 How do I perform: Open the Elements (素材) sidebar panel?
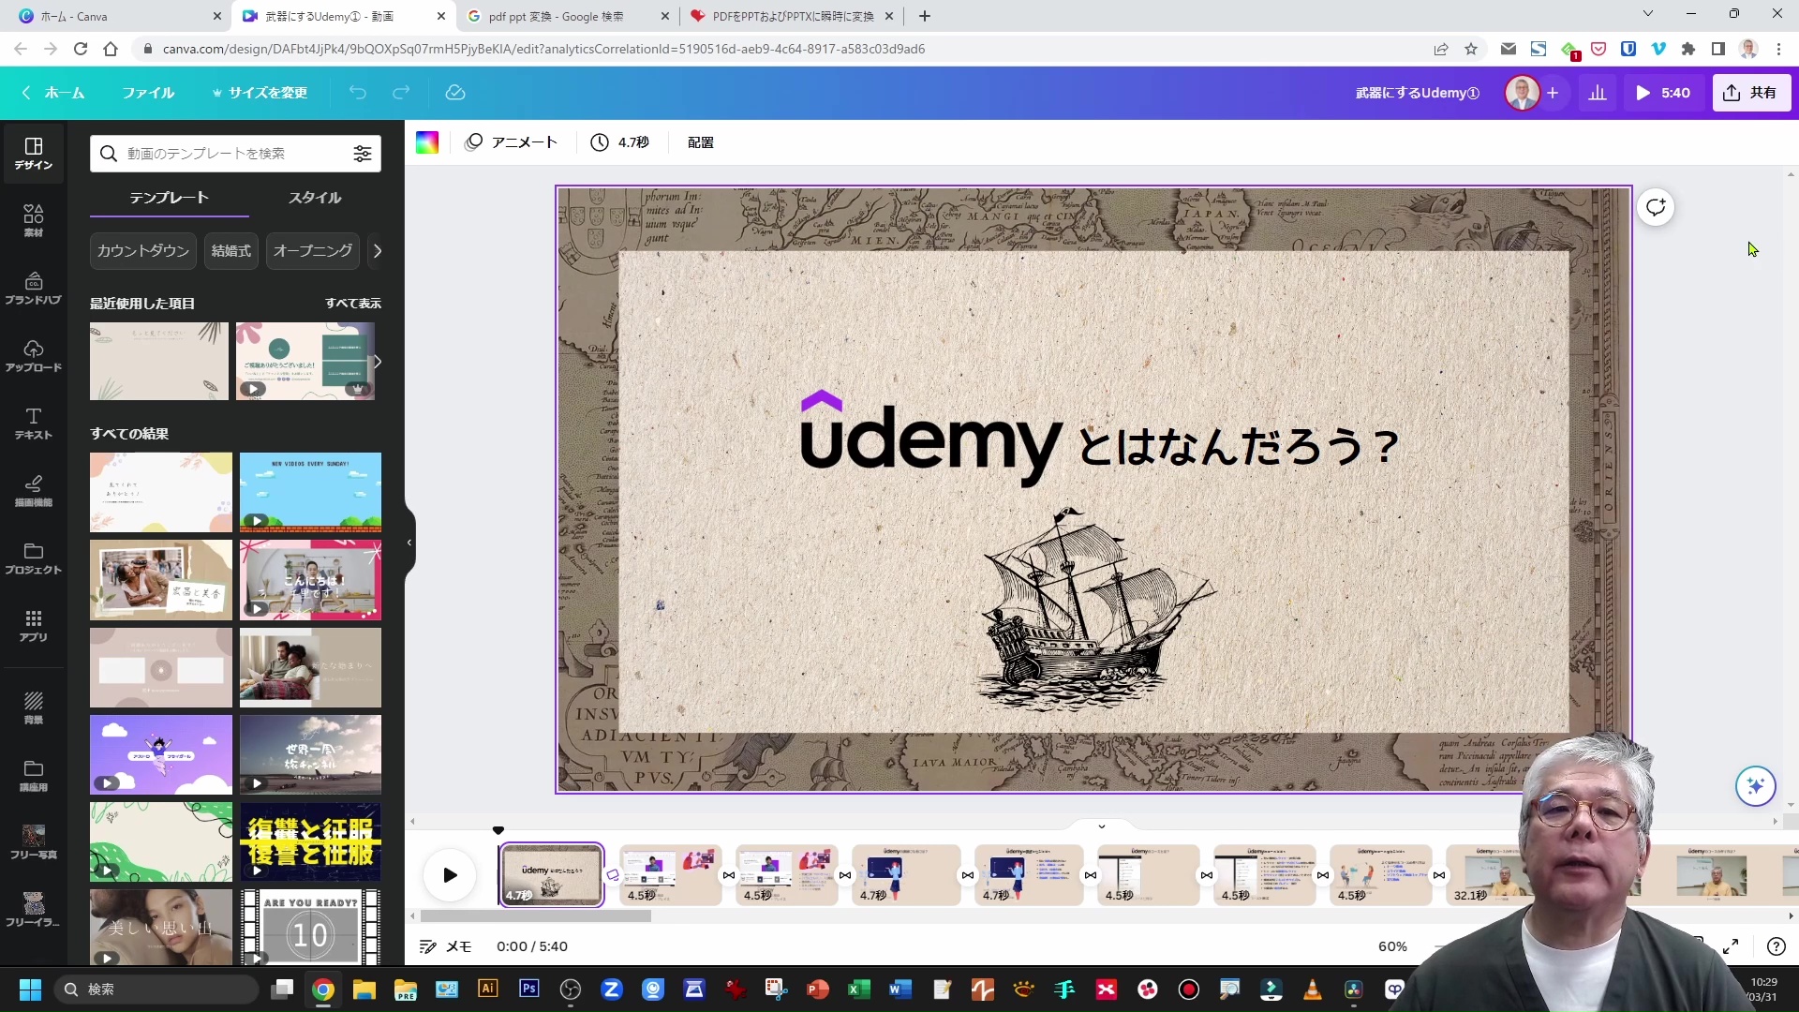point(33,220)
